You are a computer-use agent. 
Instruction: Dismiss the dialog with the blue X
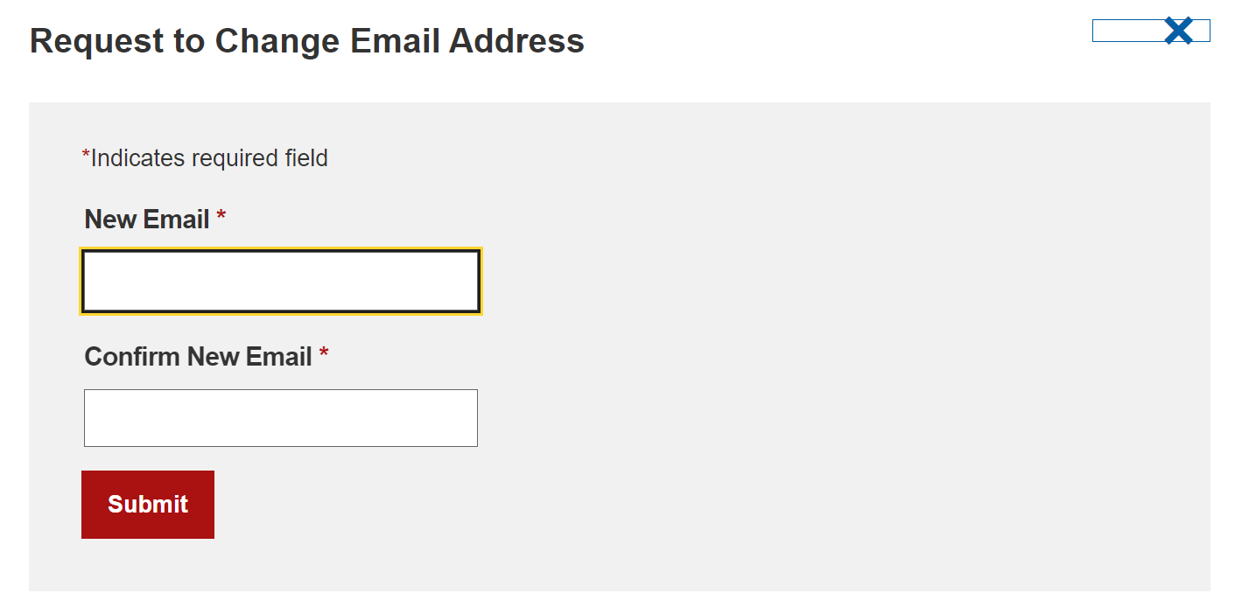(x=1178, y=31)
